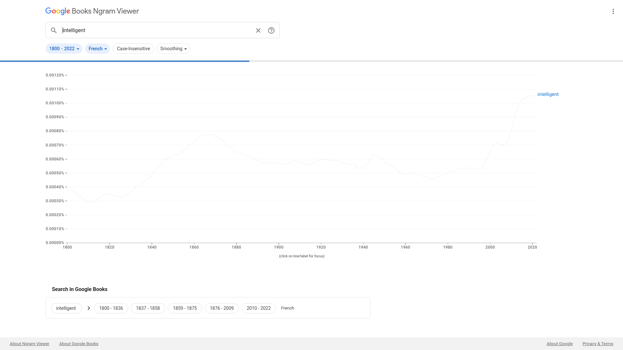Open the help question mark icon

[271, 30]
